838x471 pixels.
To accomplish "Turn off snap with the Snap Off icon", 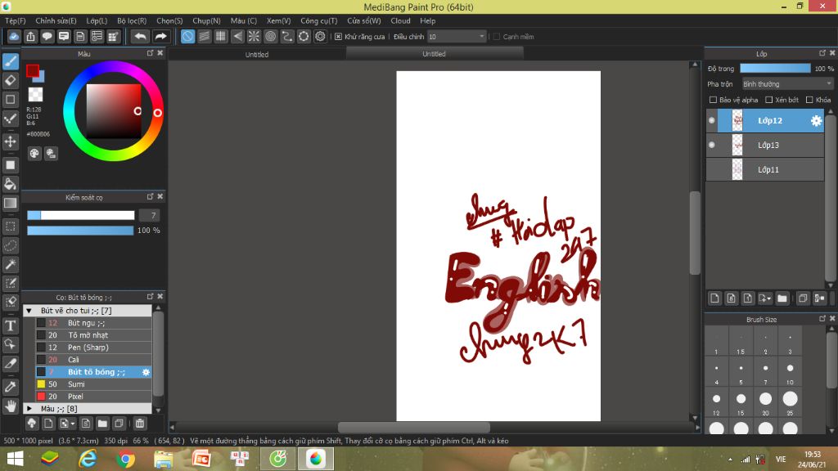I will tap(187, 36).
